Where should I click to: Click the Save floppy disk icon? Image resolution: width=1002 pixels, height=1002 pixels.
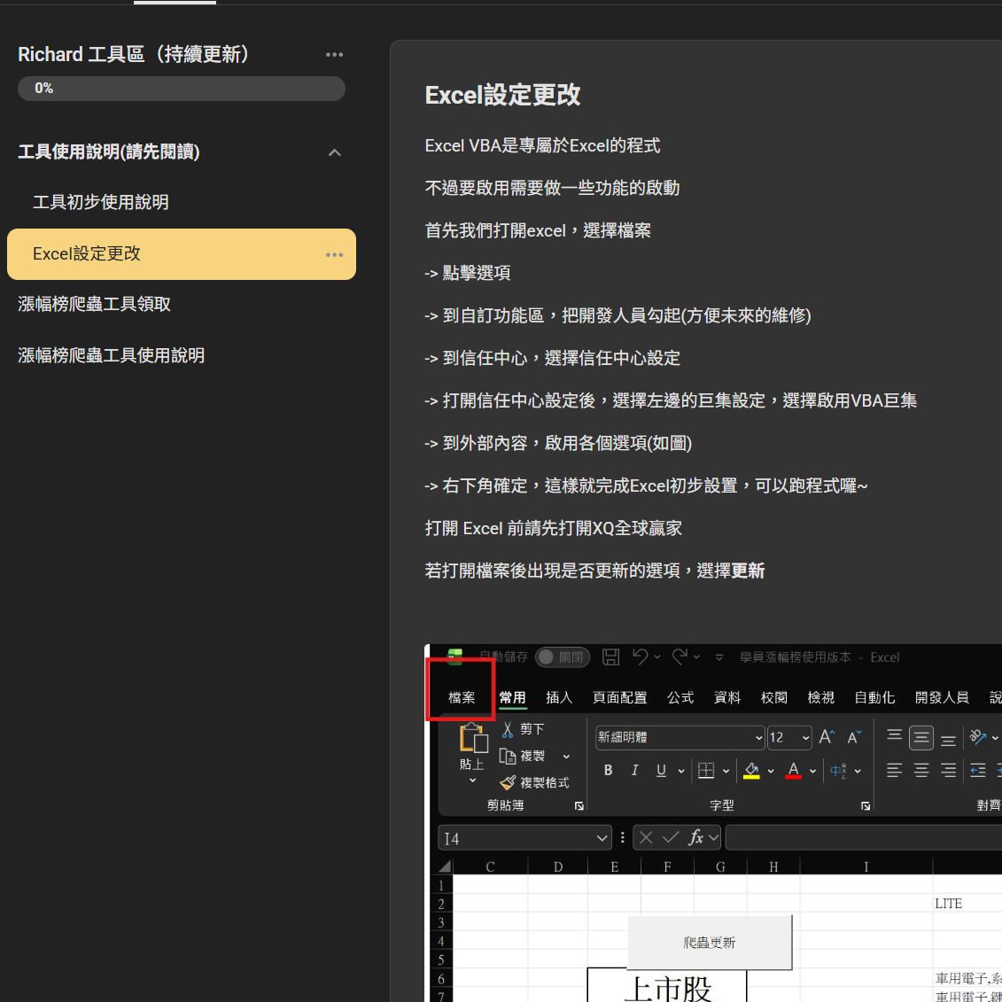pos(610,656)
